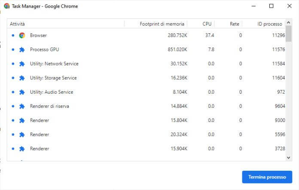Click memory value 15.904K

[179, 149]
